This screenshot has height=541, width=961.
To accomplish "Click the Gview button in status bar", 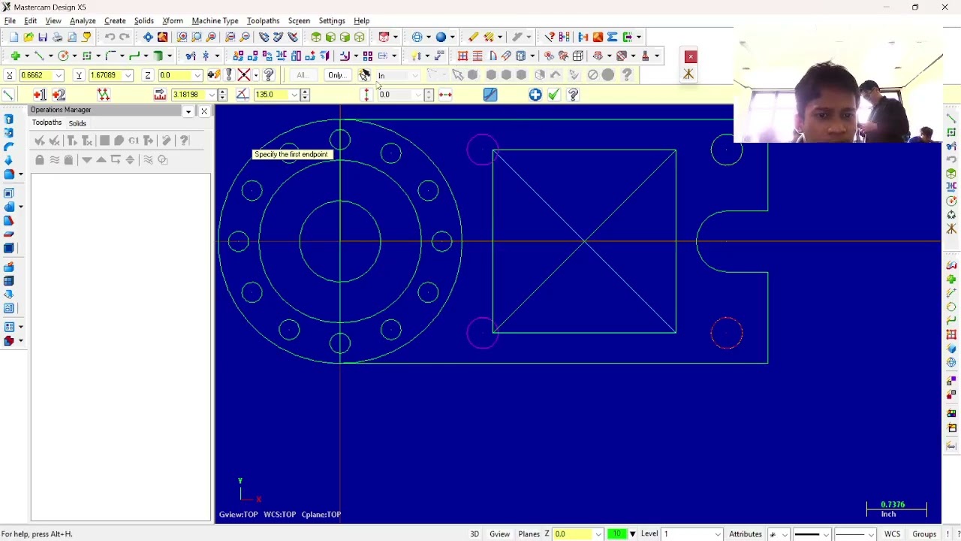I will click(x=499, y=534).
